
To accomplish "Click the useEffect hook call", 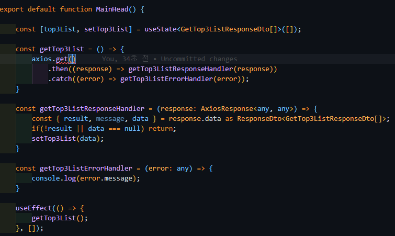I will pos(34,208).
